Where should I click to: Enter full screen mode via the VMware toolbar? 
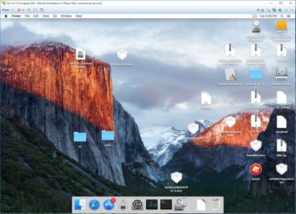click(36, 10)
